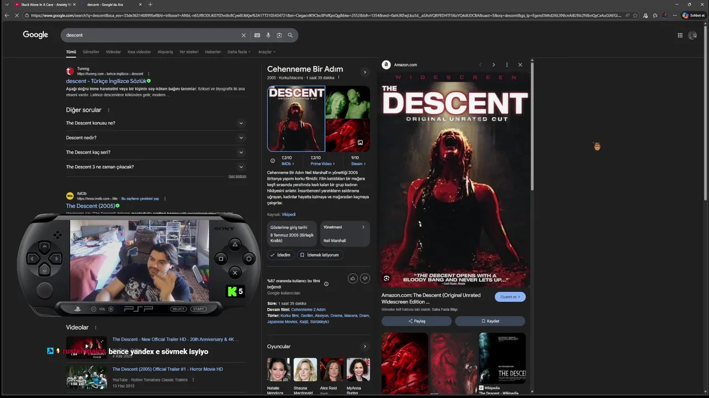Open the Daha fazla dropdown
709x398 pixels.
tap(239, 52)
